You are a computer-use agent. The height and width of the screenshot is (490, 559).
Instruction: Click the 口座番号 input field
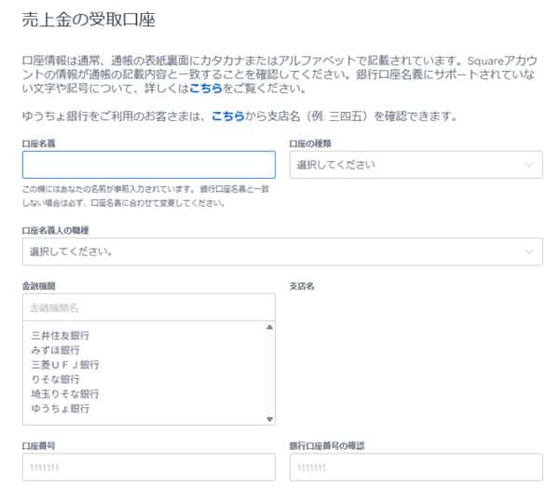pyautogui.click(x=149, y=467)
